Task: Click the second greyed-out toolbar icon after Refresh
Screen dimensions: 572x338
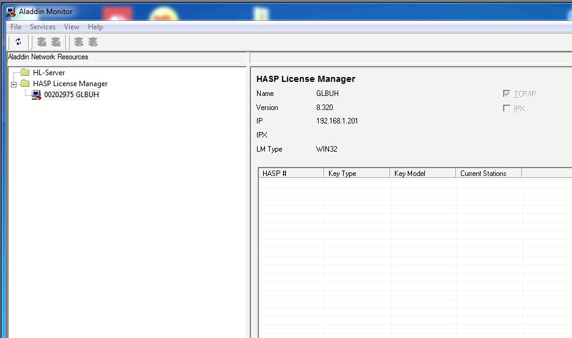Action: click(56, 42)
